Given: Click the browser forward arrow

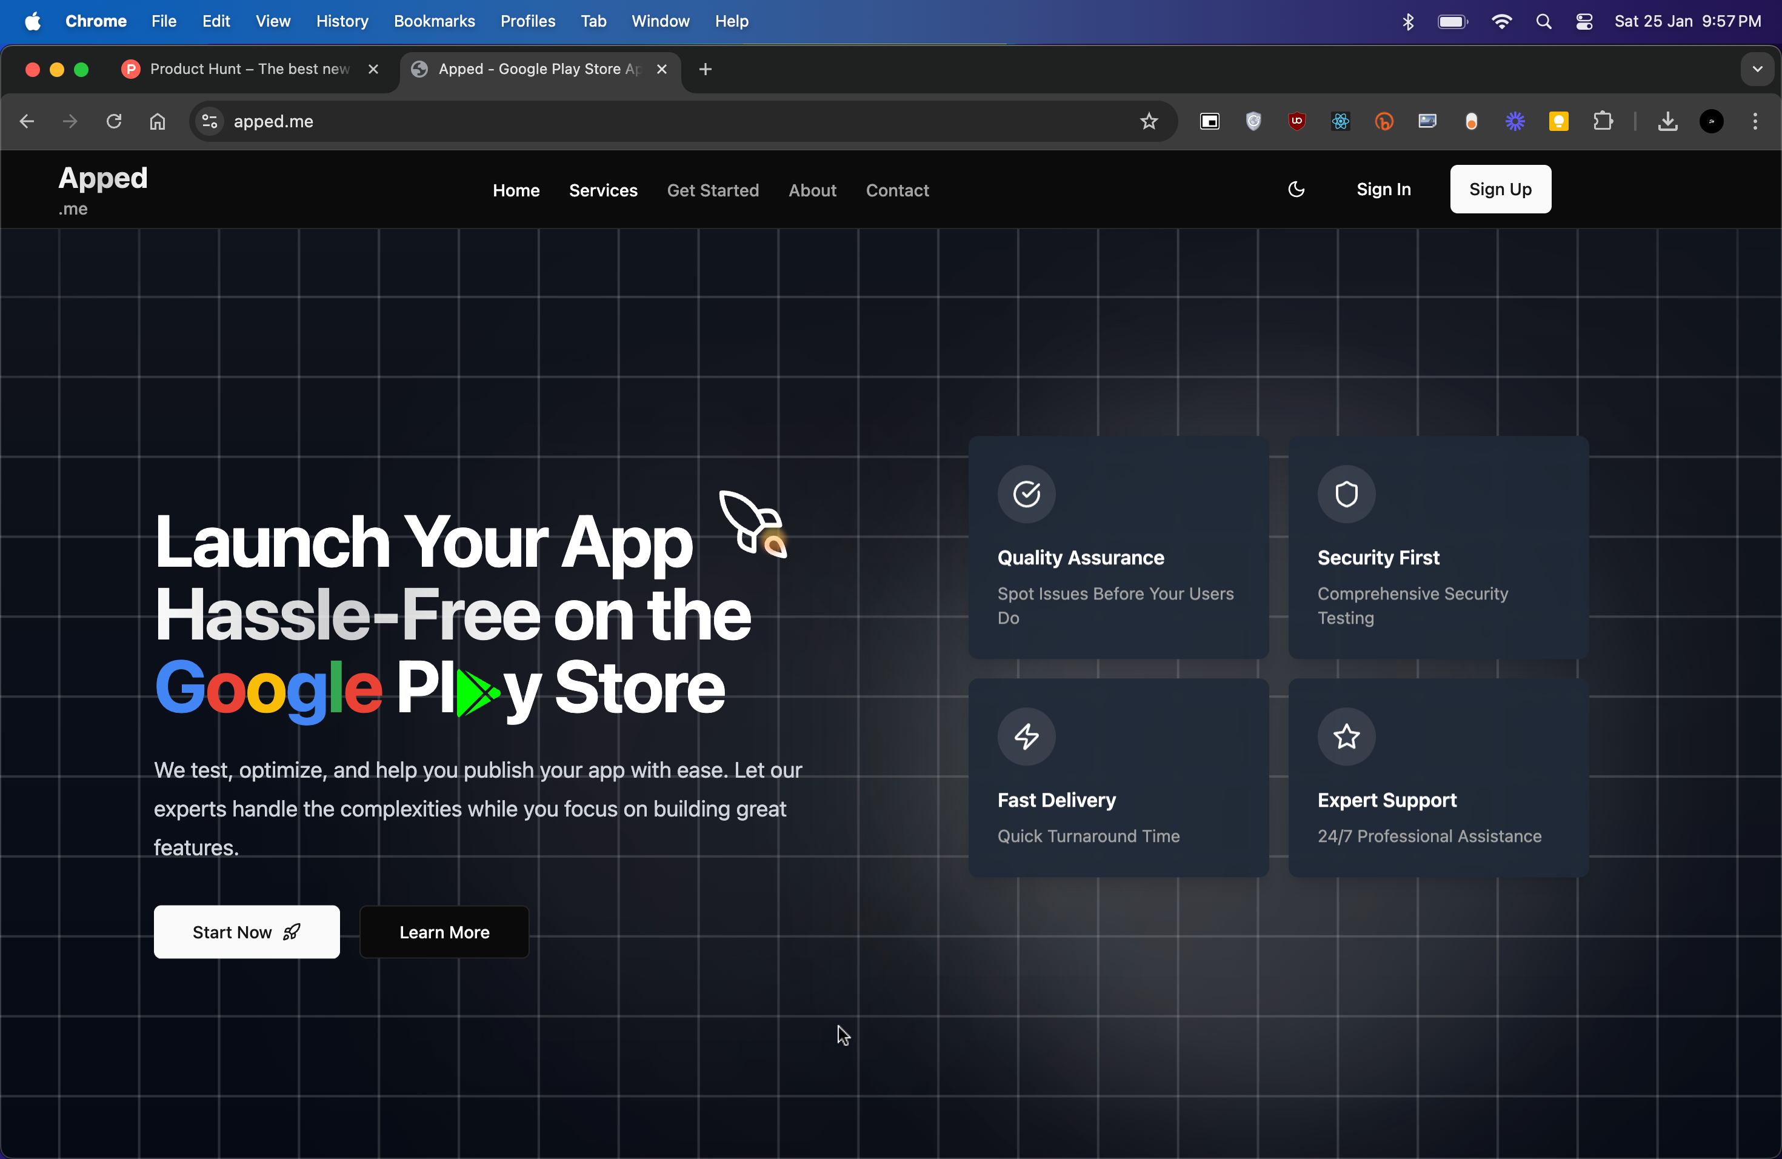Looking at the screenshot, I should click(x=70, y=121).
